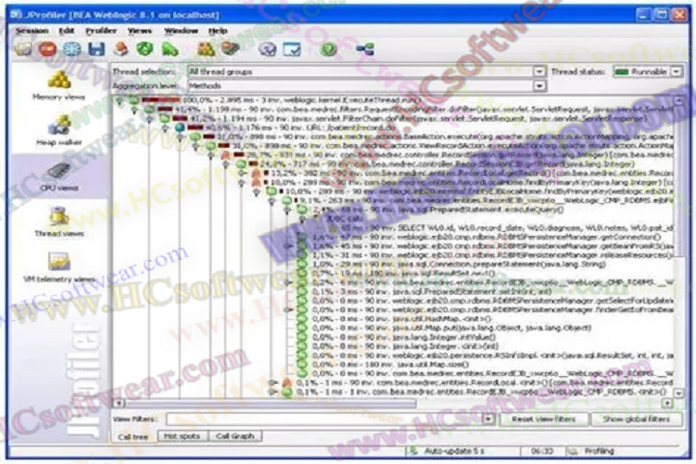Image resolution: width=696 pixels, height=464 pixels.
Task: Click blue globe icon of URL: /patient/record.do row
Action: pyautogui.click(x=180, y=128)
